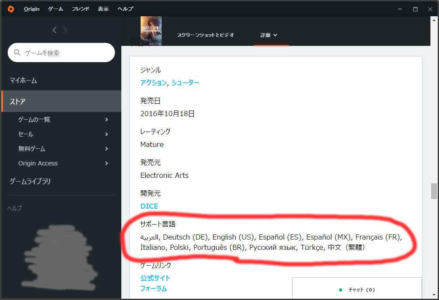Open the フレンド menu
The image size is (439, 300).
click(x=80, y=9)
